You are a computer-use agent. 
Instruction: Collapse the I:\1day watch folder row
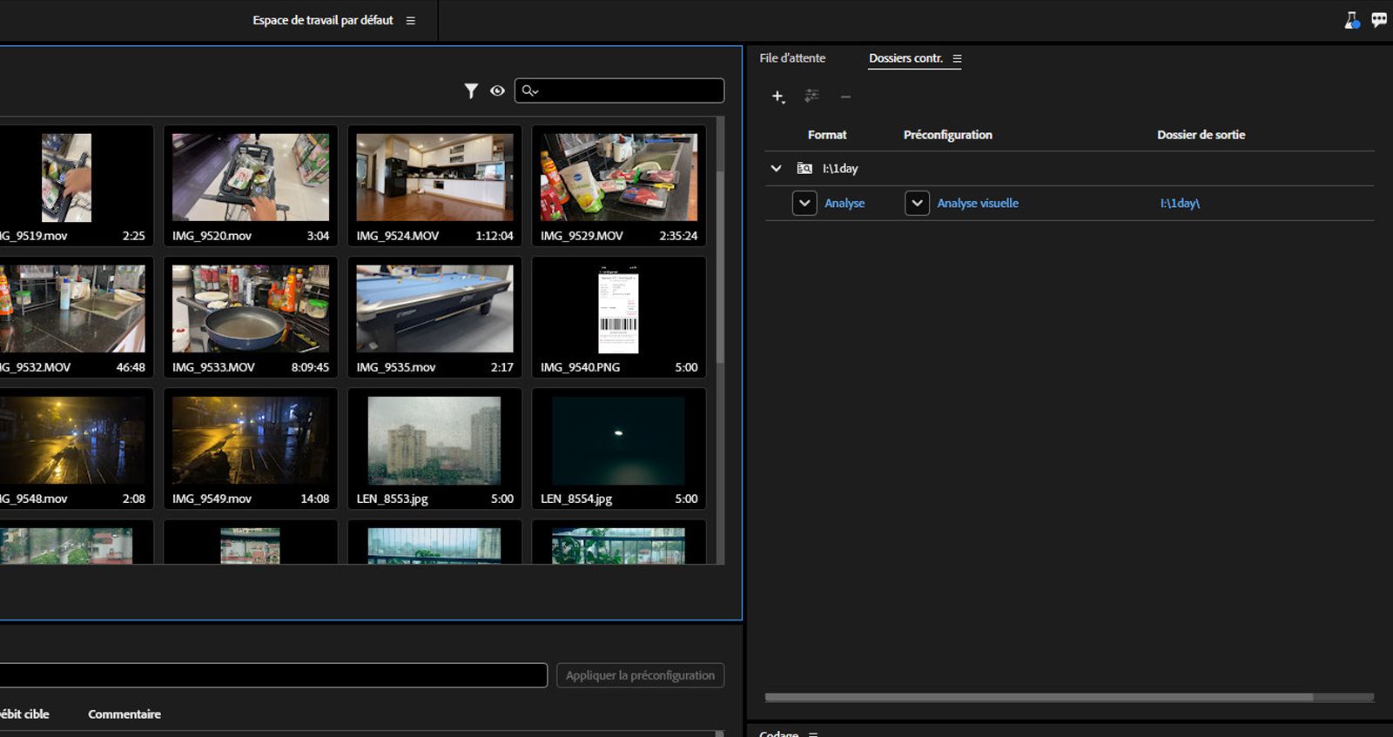point(776,169)
